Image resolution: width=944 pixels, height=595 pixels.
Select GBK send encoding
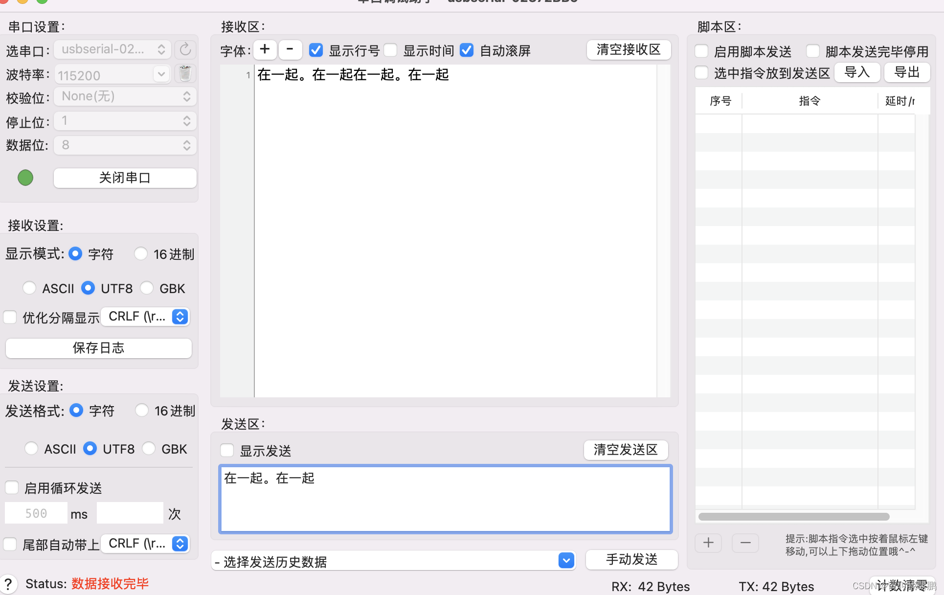[149, 448]
